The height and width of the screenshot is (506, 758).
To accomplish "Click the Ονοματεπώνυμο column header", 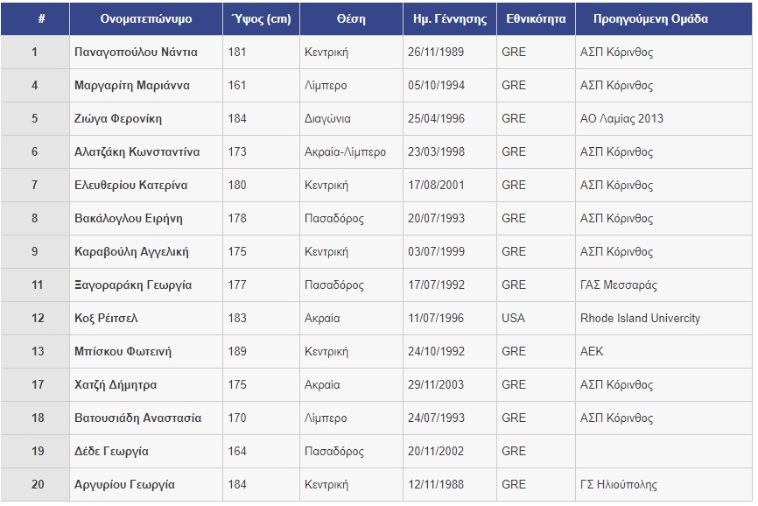I will (x=144, y=18).
